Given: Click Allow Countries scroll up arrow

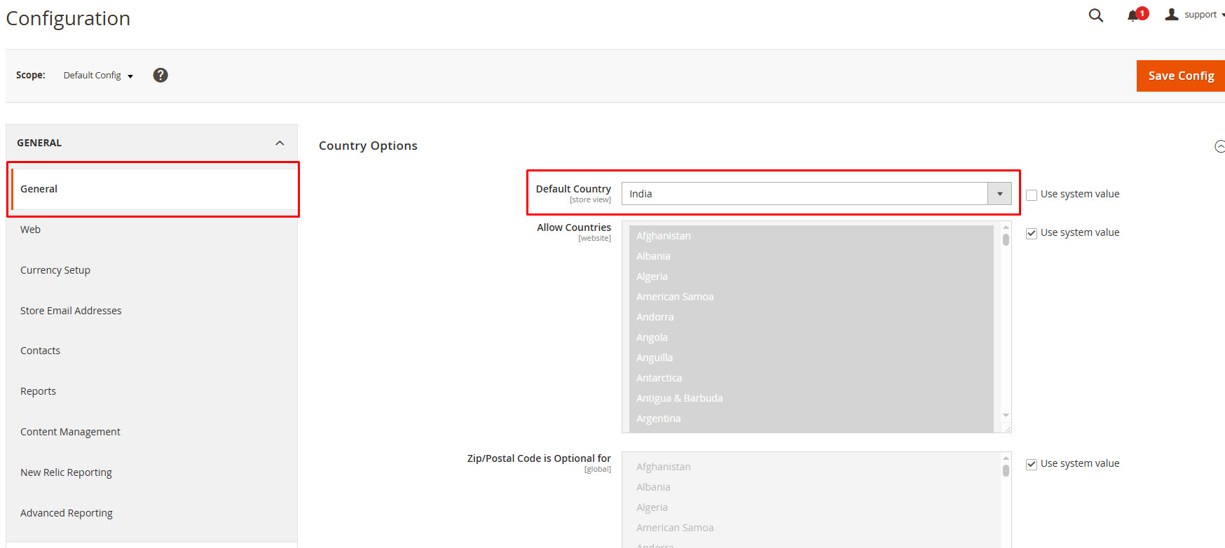Looking at the screenshot, I should click(x=1006, y=227).
